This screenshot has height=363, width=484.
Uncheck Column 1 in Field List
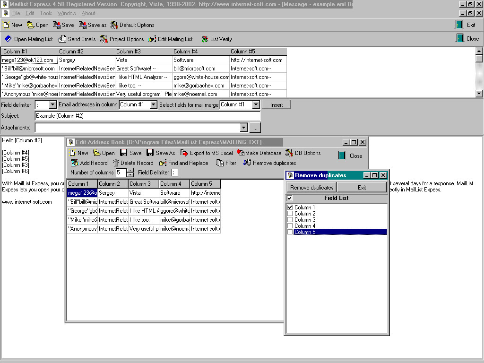point(290,207)
